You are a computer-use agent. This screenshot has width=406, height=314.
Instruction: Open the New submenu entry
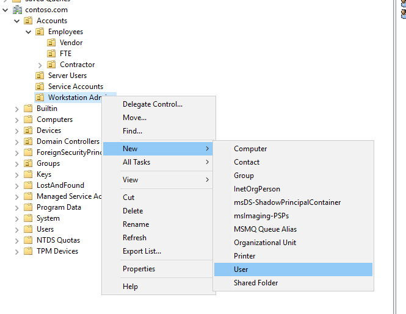[158, 149]
